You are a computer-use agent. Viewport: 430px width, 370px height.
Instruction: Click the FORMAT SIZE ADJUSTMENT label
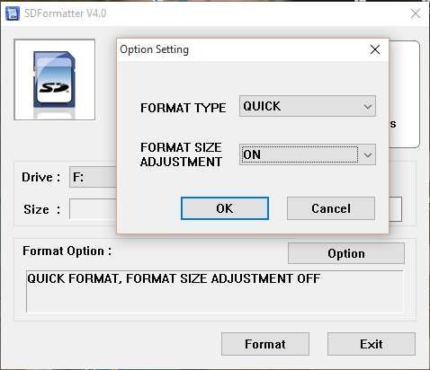[x=181, y=154]
